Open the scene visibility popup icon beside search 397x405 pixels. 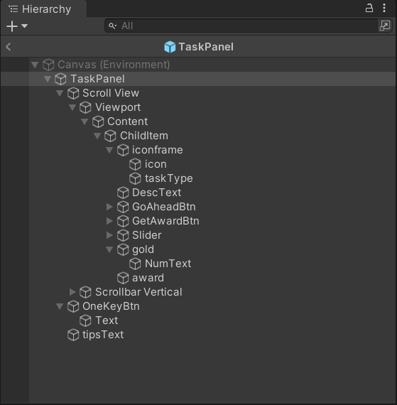385,26
